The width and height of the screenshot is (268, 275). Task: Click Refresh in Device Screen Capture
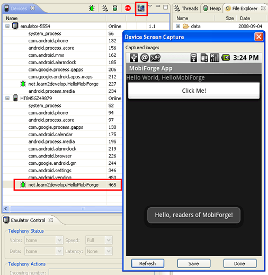(148, 263)
